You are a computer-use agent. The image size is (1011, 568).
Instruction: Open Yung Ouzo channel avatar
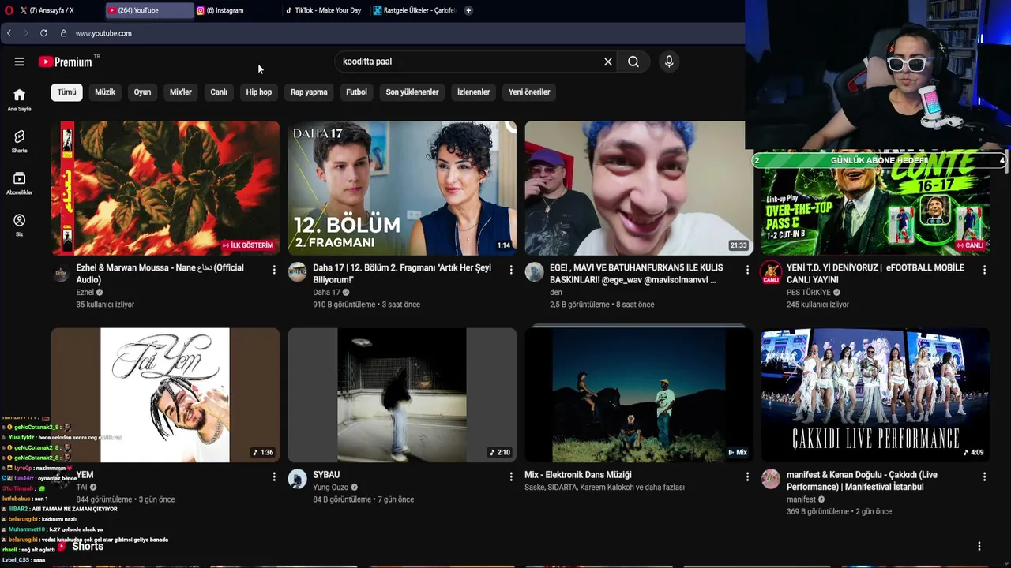[x=297, y=479]
